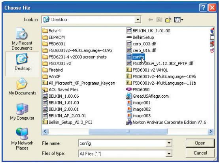The width and height of the screenshot is (219, 163).
Task: Select the BELKIN_UK_1.01.00 file icon
Action: point(129,31)
